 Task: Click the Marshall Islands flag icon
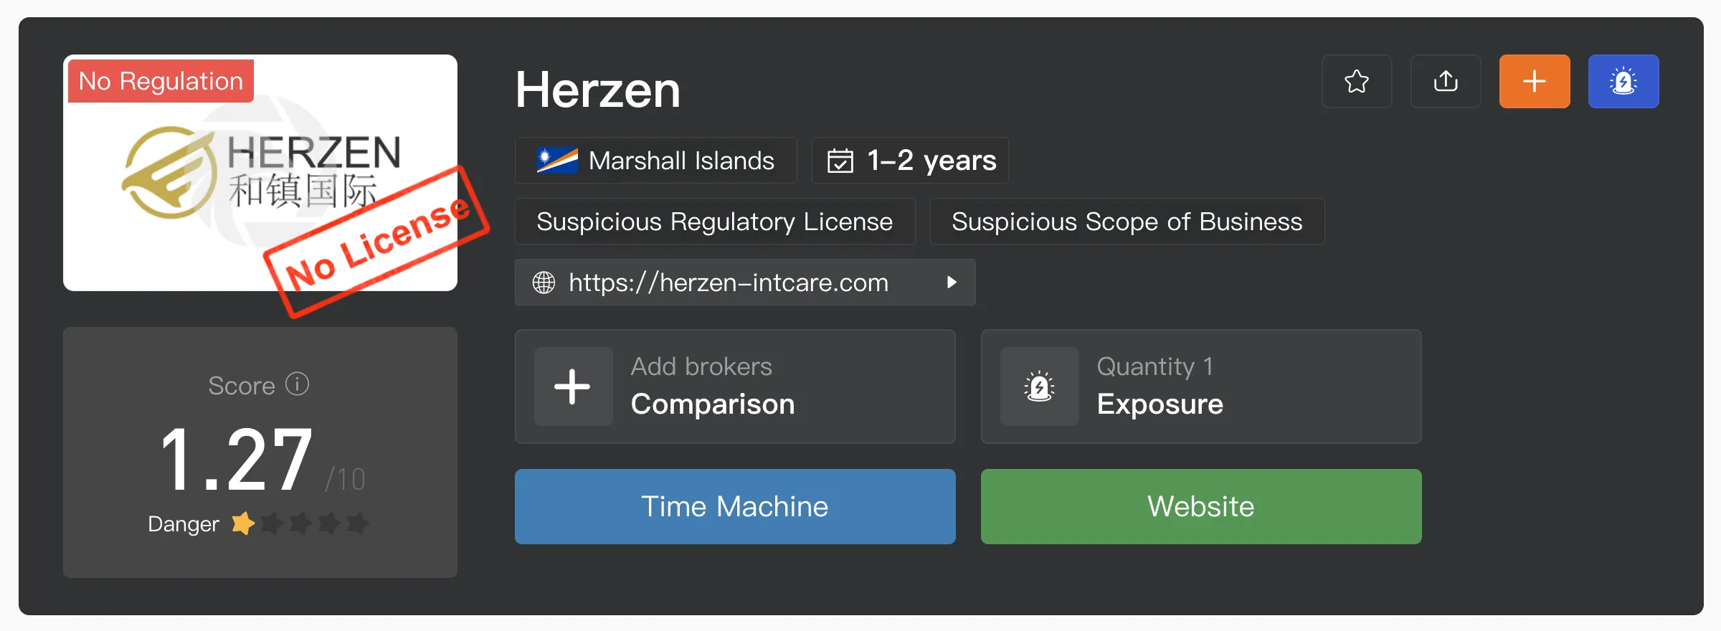[x=557, y=161]
